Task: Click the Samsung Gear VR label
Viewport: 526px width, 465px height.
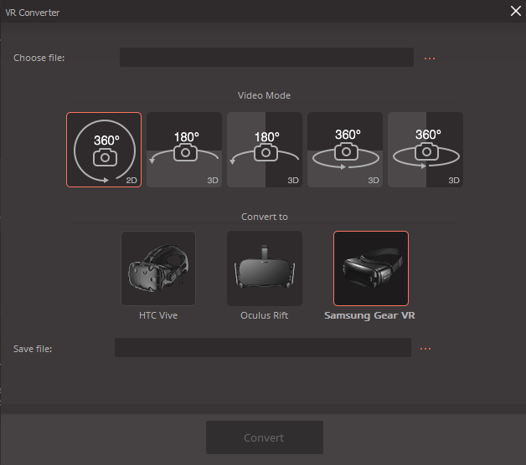Action: 369,315
